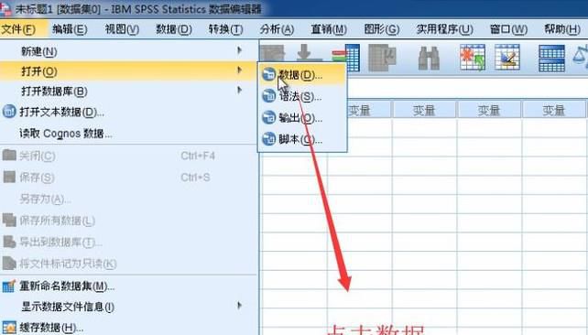Open the 直销(M) menu

(x=329, y=29)
